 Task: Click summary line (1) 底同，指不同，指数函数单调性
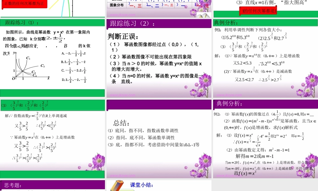[143, 131]
